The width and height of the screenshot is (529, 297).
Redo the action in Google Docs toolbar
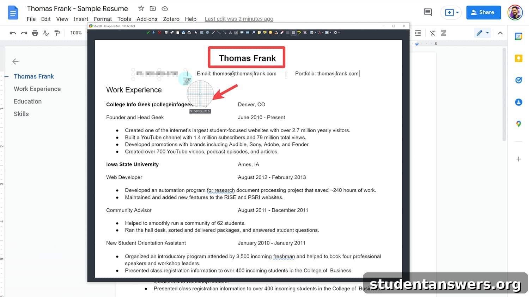coord(24,33)
